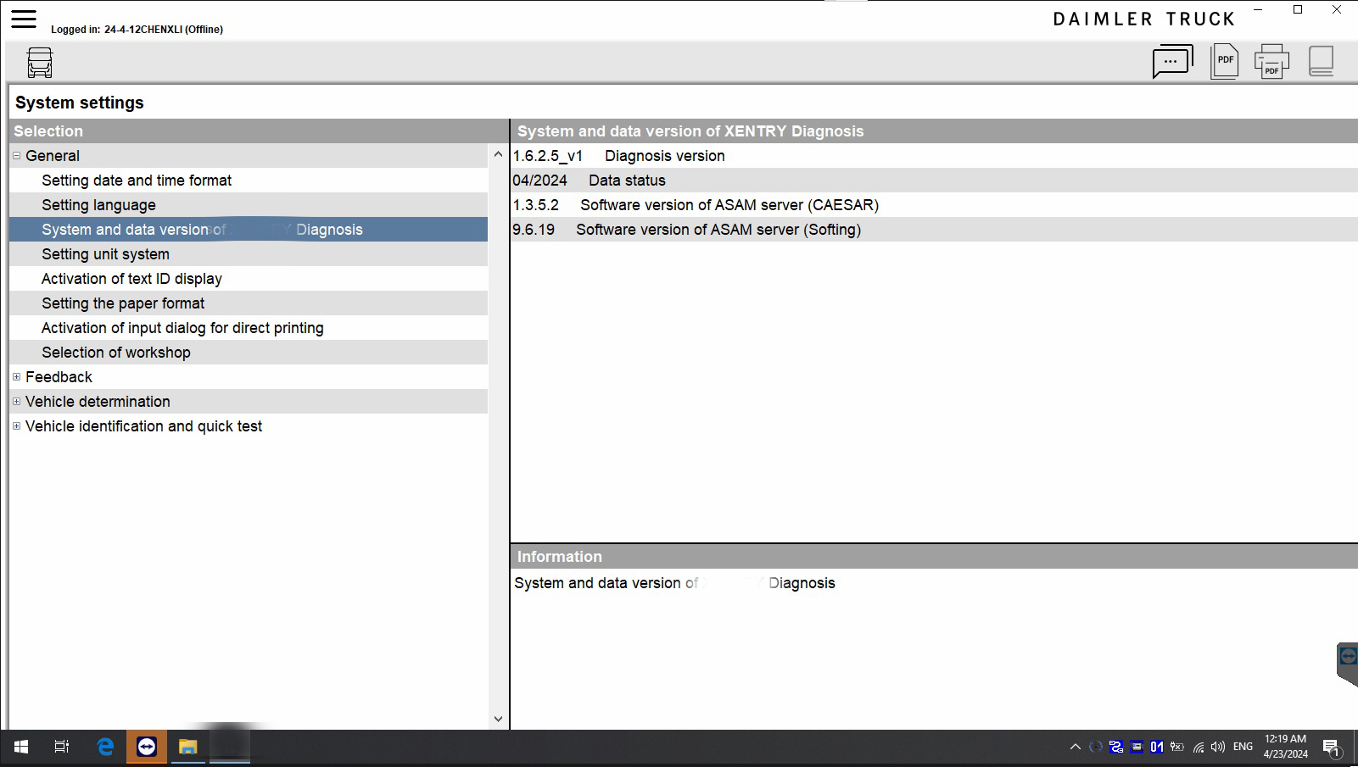The image size is (1358, 767).
Task: Open the print to PDF icon
Action: [x=1271, y=61]
